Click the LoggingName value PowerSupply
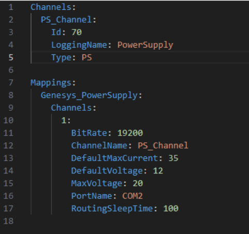Image resolution: width=249 pixels, height=234 pixels. point(145,45)
